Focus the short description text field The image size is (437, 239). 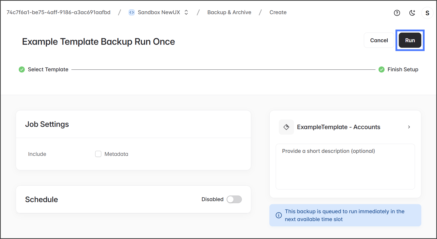tap(345, 166)
